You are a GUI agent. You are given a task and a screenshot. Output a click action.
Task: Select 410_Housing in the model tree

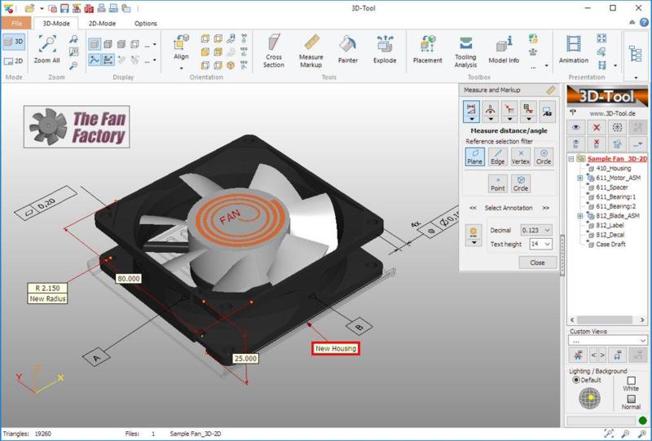[x=613, y=168]
